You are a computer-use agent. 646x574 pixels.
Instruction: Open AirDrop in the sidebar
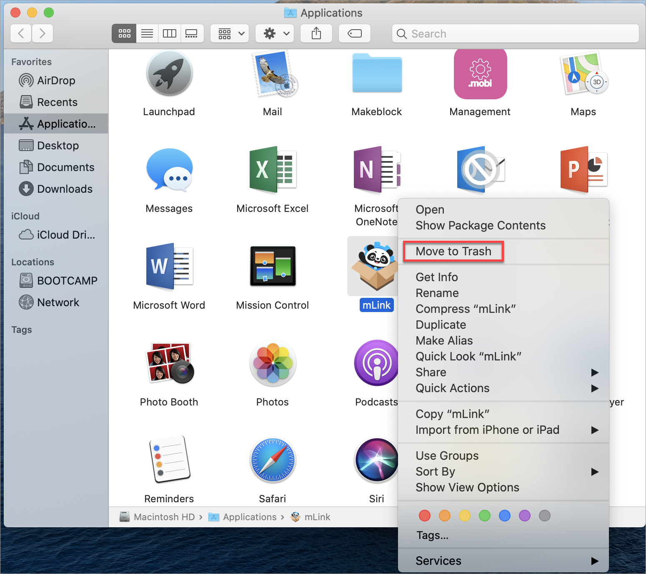pos(56,80)
